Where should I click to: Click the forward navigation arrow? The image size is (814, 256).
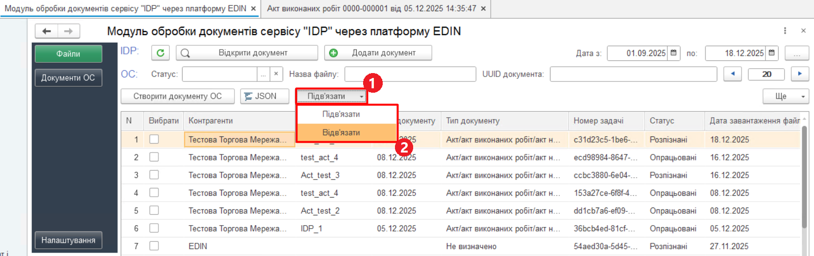click(x=69, y=31)
